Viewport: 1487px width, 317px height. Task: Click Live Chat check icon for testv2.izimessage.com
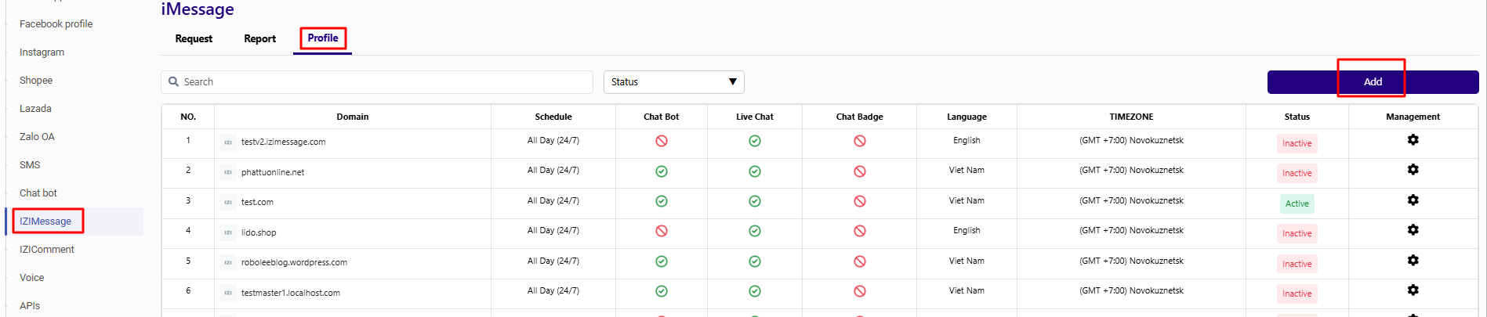[755, 141]
